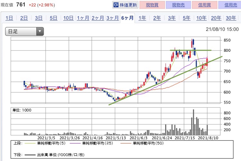Image resolution: width=241 pixels, height=161 pixels.
Task: Click the 単位: 1000 volume unit label
Action: coord(22,110)
